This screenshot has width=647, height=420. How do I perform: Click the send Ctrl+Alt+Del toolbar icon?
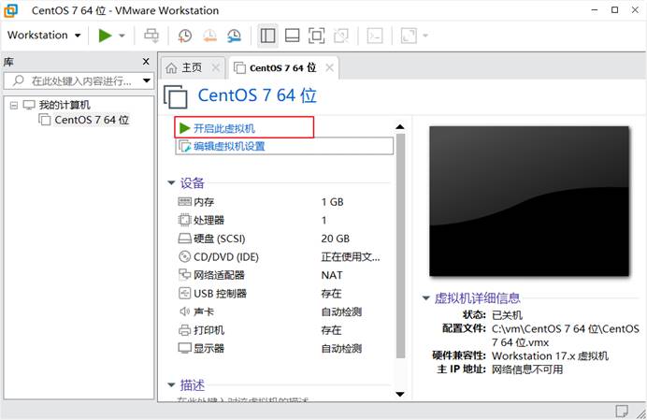151,36
